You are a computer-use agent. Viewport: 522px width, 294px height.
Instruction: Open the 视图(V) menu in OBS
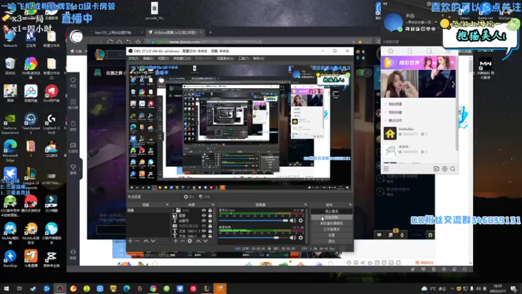pyautogui.click(x=163, y=59)
